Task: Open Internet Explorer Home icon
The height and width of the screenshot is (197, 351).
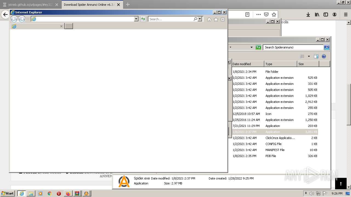Action: (x=209, y=19)
